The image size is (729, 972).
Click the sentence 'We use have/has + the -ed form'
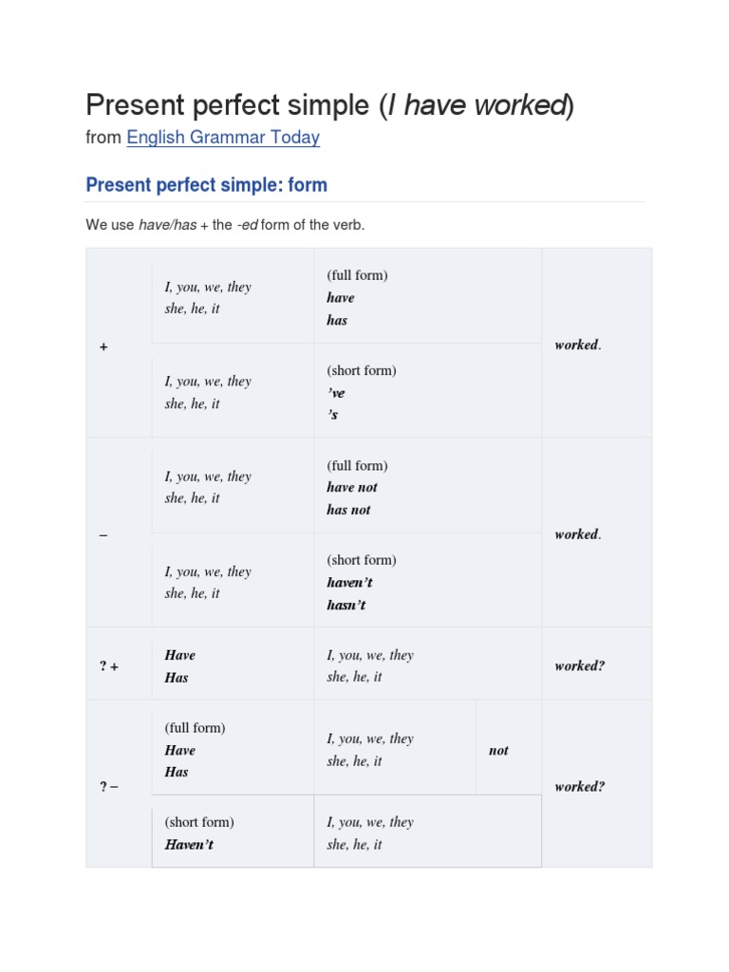tap(225, 225)
